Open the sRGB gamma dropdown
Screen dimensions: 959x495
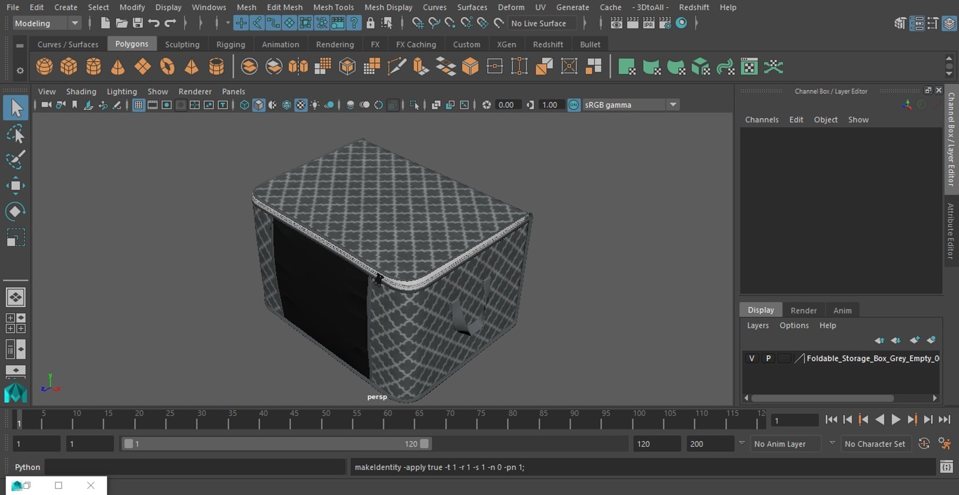point(631,105)
